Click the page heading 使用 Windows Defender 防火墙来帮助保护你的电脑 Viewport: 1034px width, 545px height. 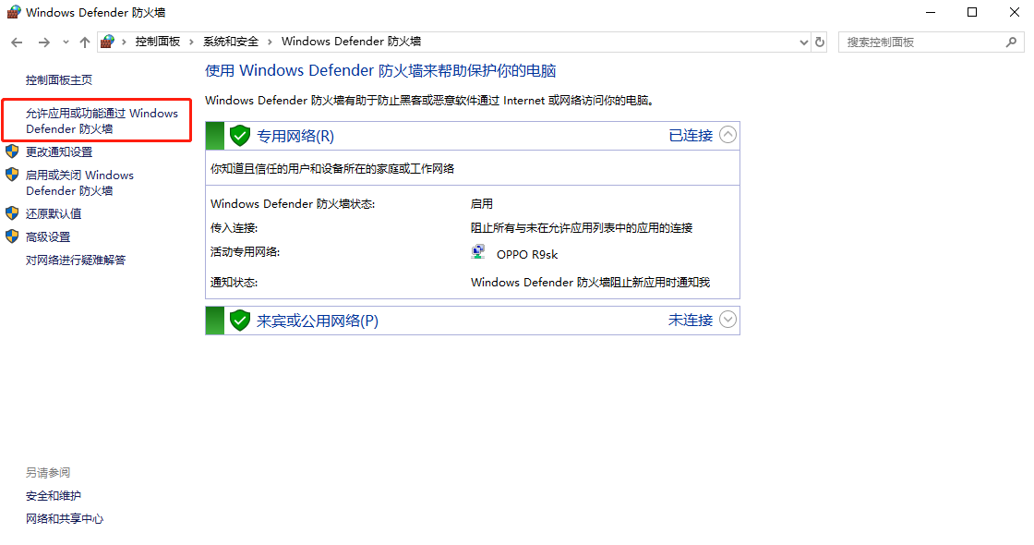380,70
